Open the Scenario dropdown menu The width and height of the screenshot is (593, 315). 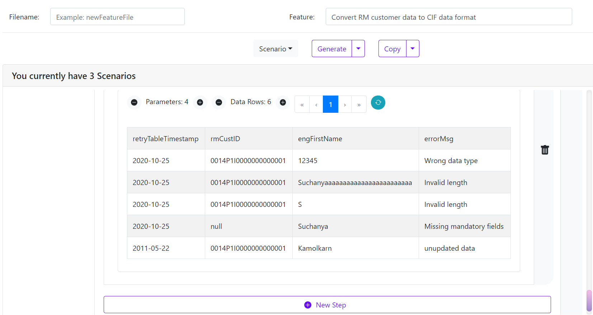click(276, 49)
